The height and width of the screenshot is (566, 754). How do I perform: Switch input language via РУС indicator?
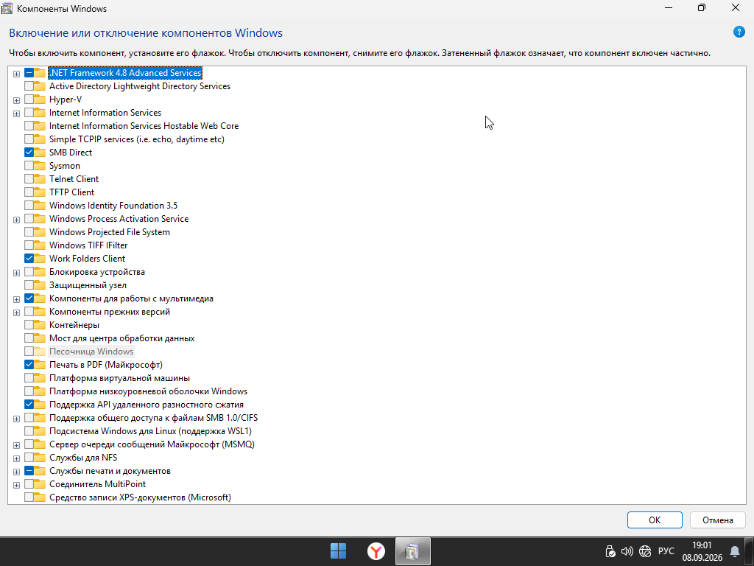[666, 551]
